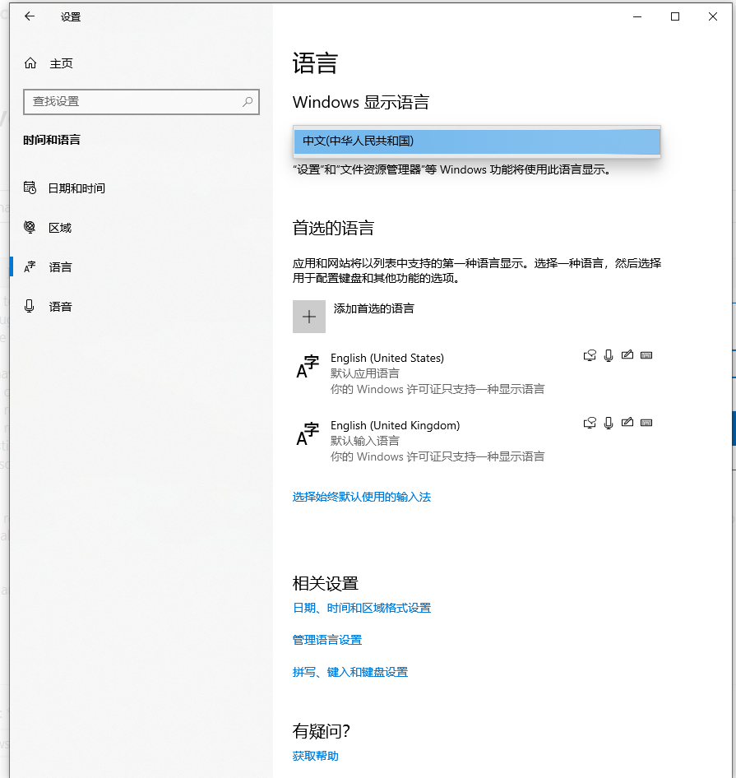Open 日期、时间和区域格式设置 link

pyautogui.click(x=362, y=608)
